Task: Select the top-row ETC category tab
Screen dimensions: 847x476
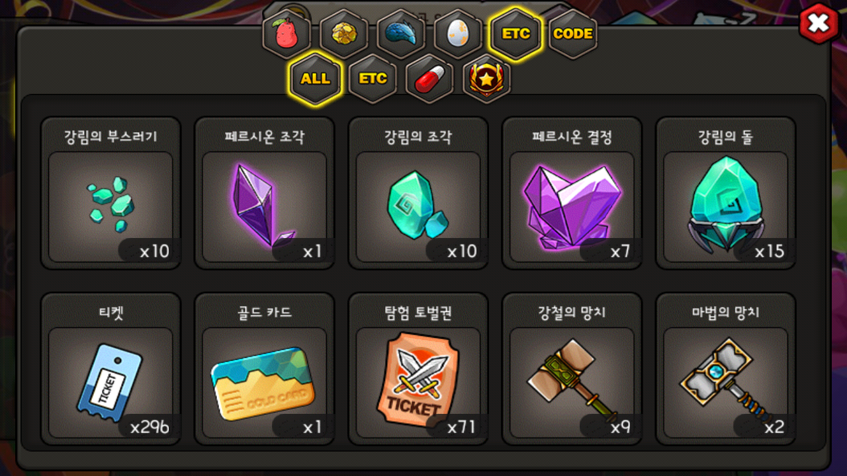Action: [515, 34]
